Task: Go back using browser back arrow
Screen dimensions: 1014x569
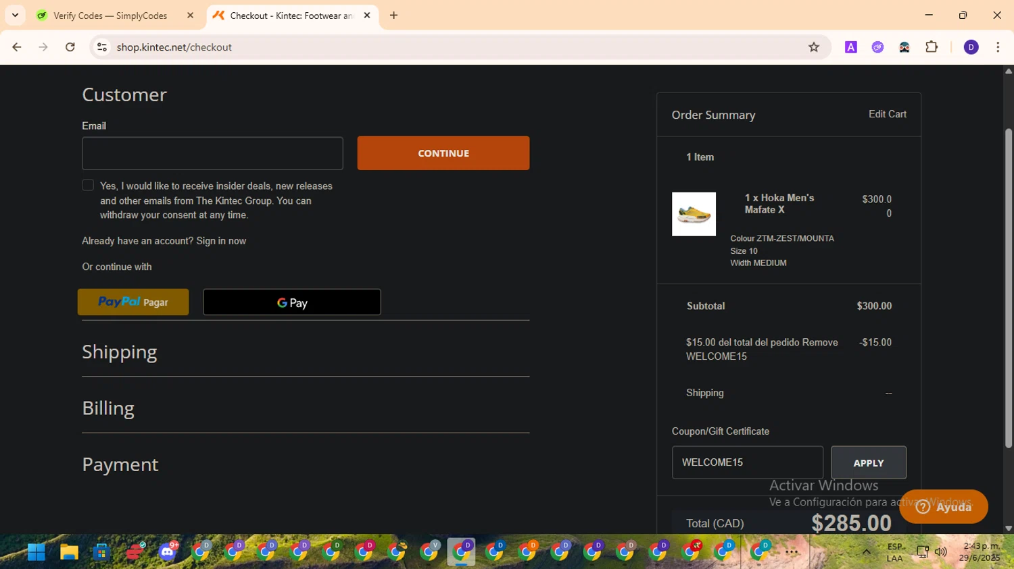Action: tap(17, 47)
